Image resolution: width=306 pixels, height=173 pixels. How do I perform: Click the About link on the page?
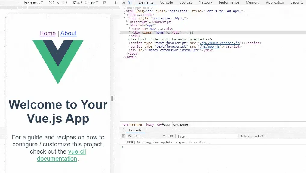[69, 33]
